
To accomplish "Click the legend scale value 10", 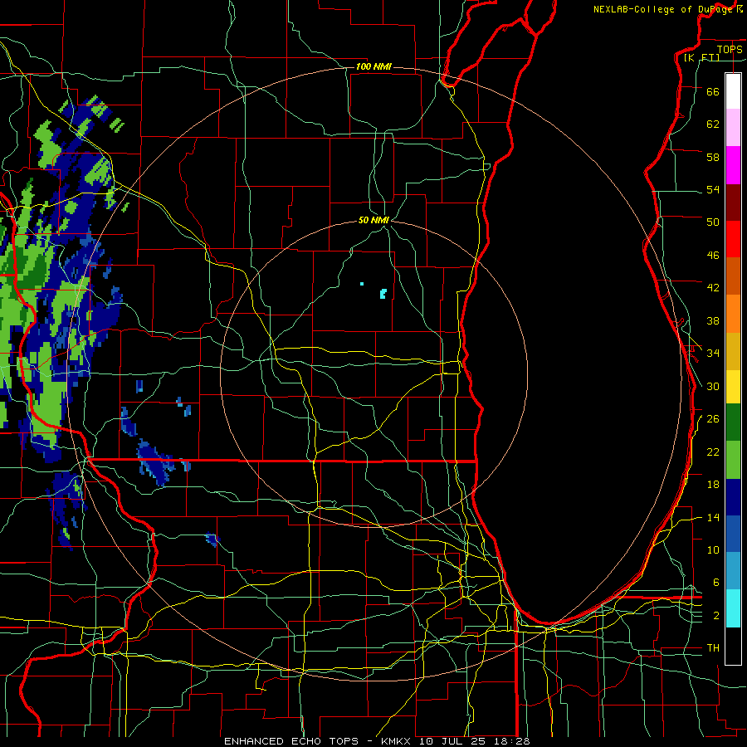I will (x=713, y=549).
